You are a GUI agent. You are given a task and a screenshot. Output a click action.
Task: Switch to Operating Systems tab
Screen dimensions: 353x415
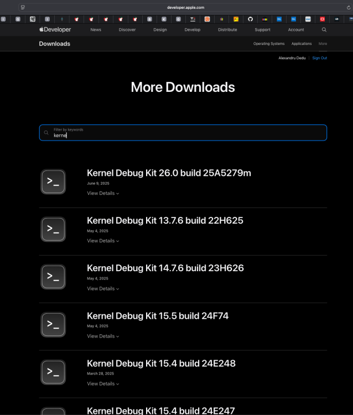269,44
